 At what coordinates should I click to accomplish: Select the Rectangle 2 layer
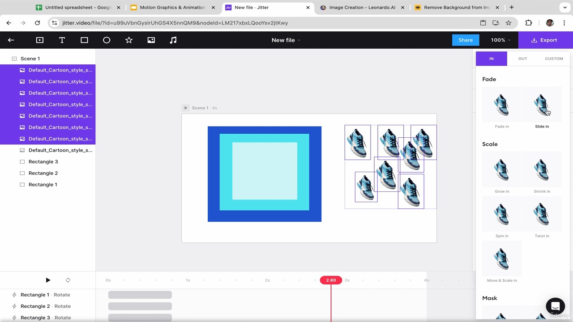[47, 173]
